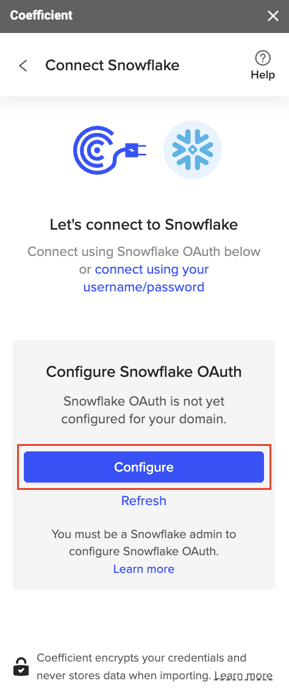Click the blue Configure button
289x700 pixels.
[x=144, y=467]
